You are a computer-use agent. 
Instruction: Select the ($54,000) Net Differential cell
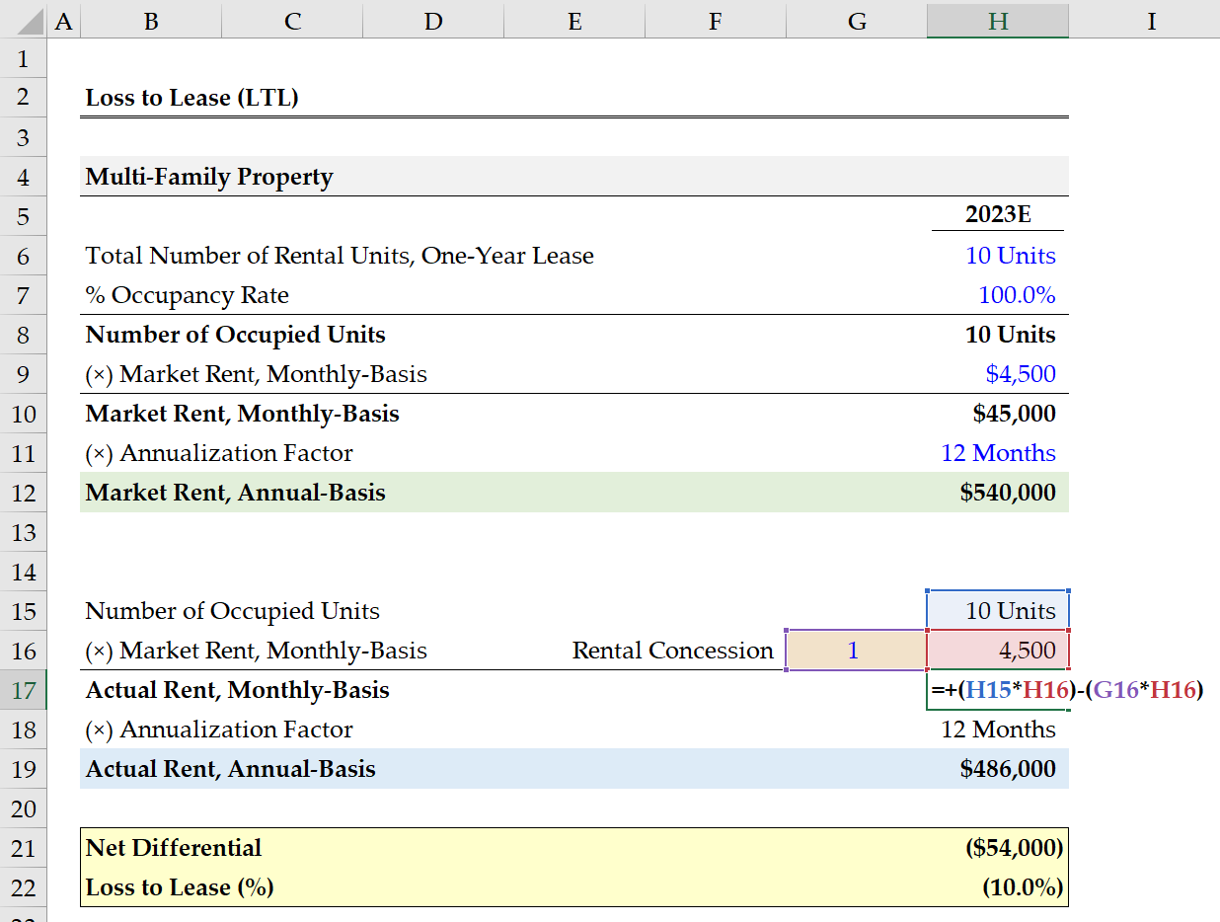point(998,848)
